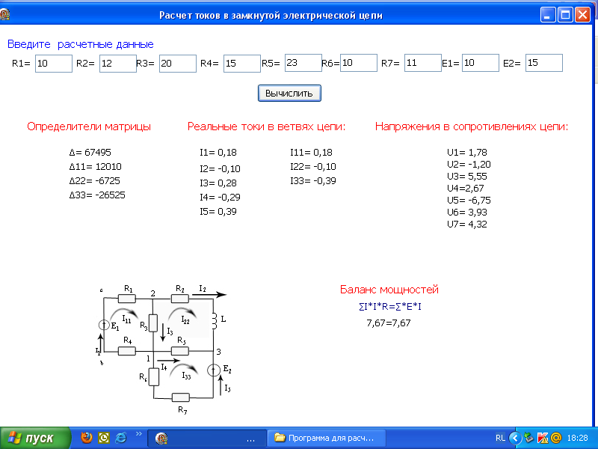Click the U7= 4,32 voltage value

coord(467,224)
